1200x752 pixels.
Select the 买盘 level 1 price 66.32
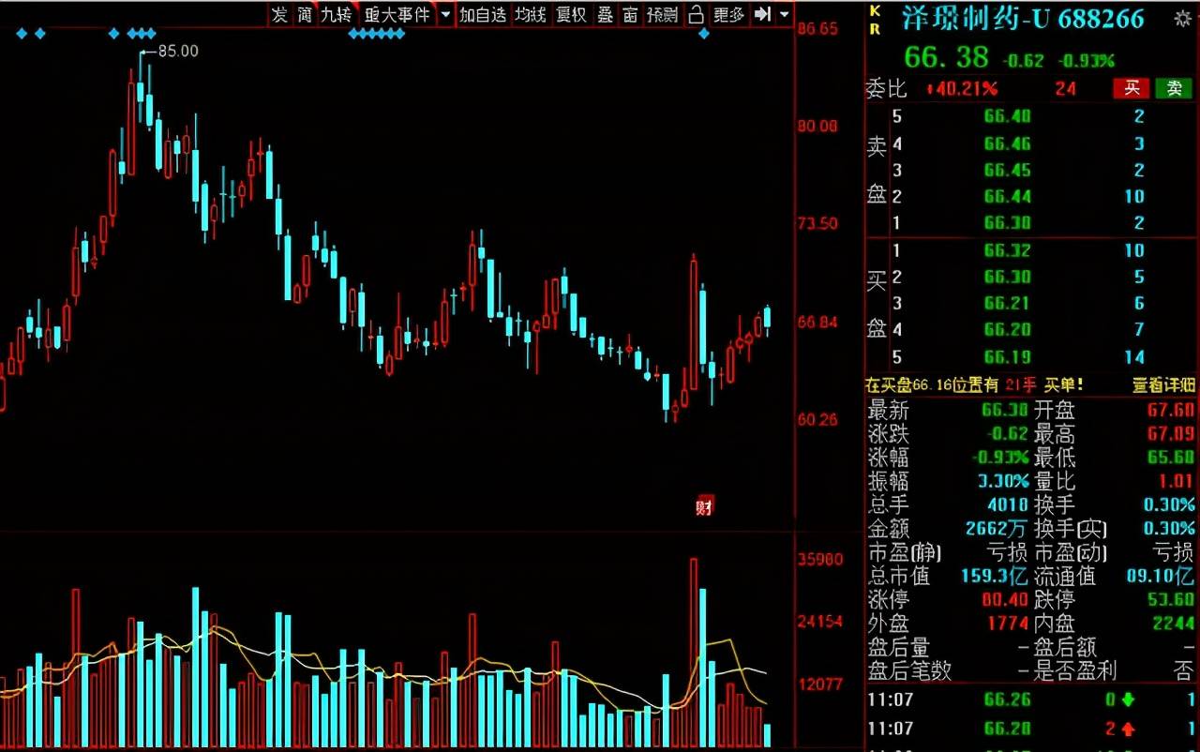[1007, 250]
